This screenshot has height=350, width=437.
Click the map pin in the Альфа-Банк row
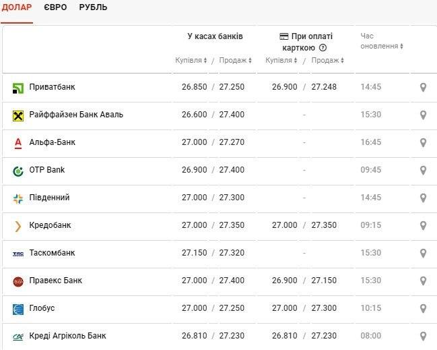(423, 142)
